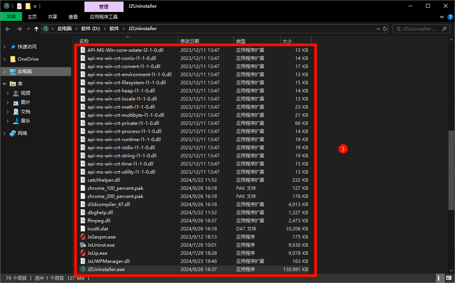Expand the ribbon with the chevron
This screenshot has width=455, height=283.
pyautogui.click(x=442, y=17)
